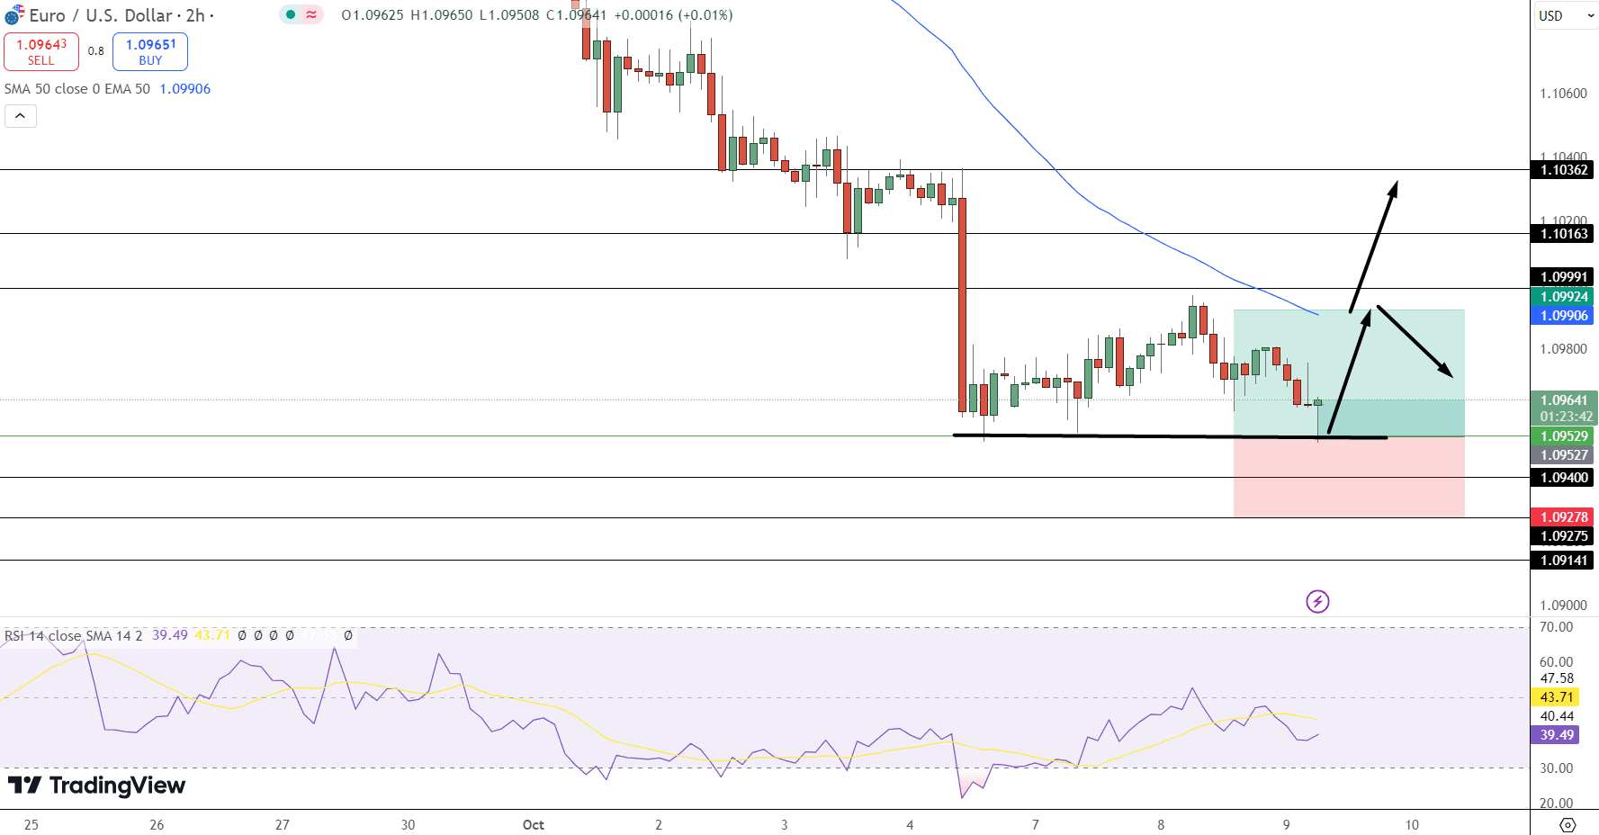Click the 0.8 spread value
1599x835 pixels.
(x=96, y=51)
